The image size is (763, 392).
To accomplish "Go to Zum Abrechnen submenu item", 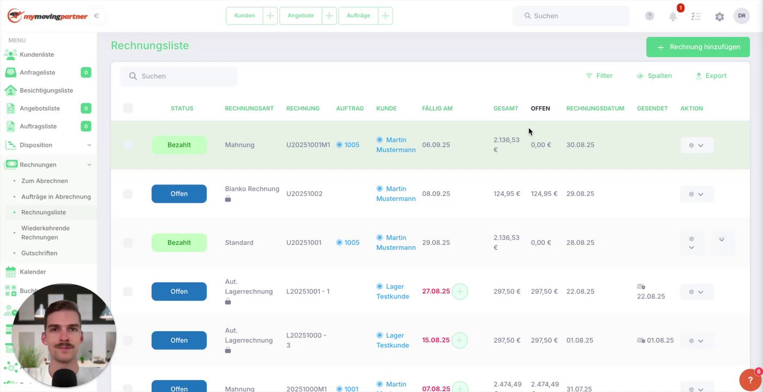I will click(45, 181).
